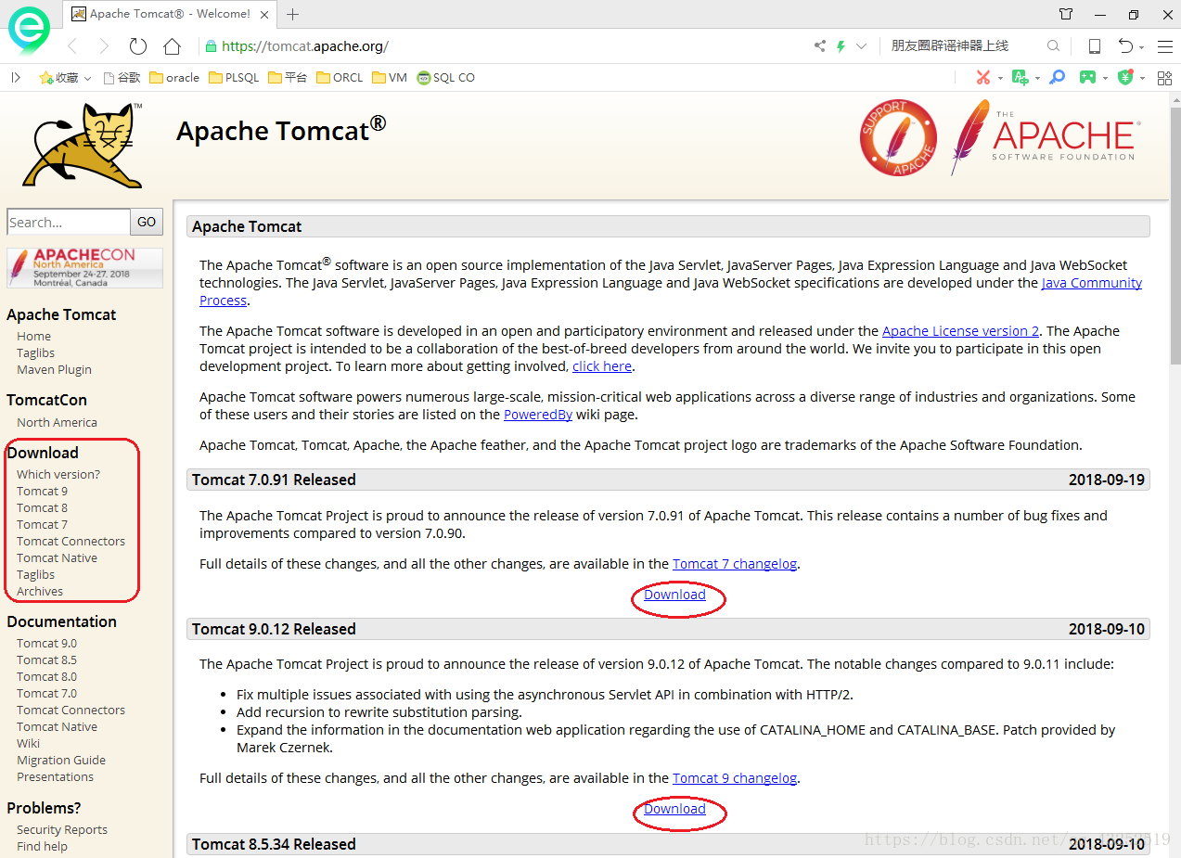Click the Support Apache round badge
The height and width of the screenshot is (858, 1181).
(898, 137)
